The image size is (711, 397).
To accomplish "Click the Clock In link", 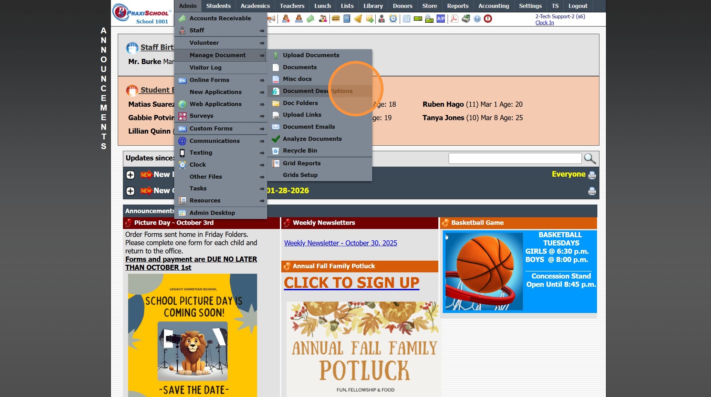I will (x=544, y=23).
